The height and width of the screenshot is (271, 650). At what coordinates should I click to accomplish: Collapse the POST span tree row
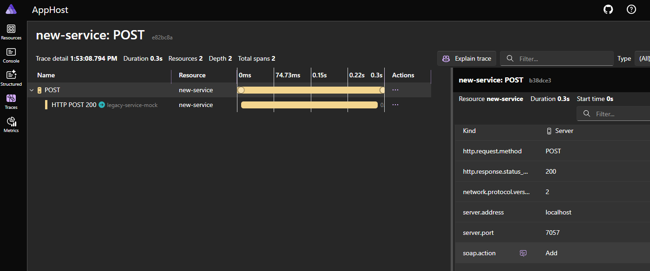click(x=32, y=90)
